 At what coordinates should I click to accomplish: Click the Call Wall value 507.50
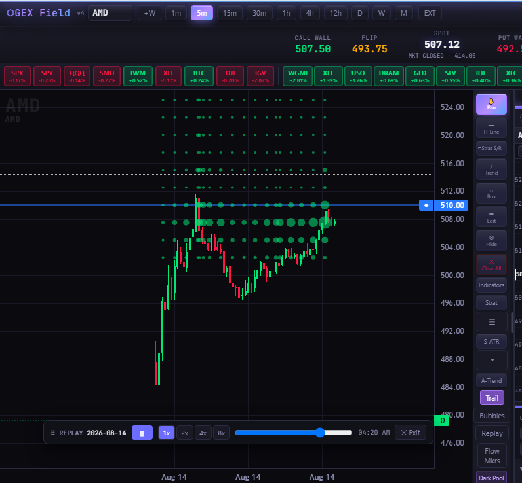tap(313, 49)
